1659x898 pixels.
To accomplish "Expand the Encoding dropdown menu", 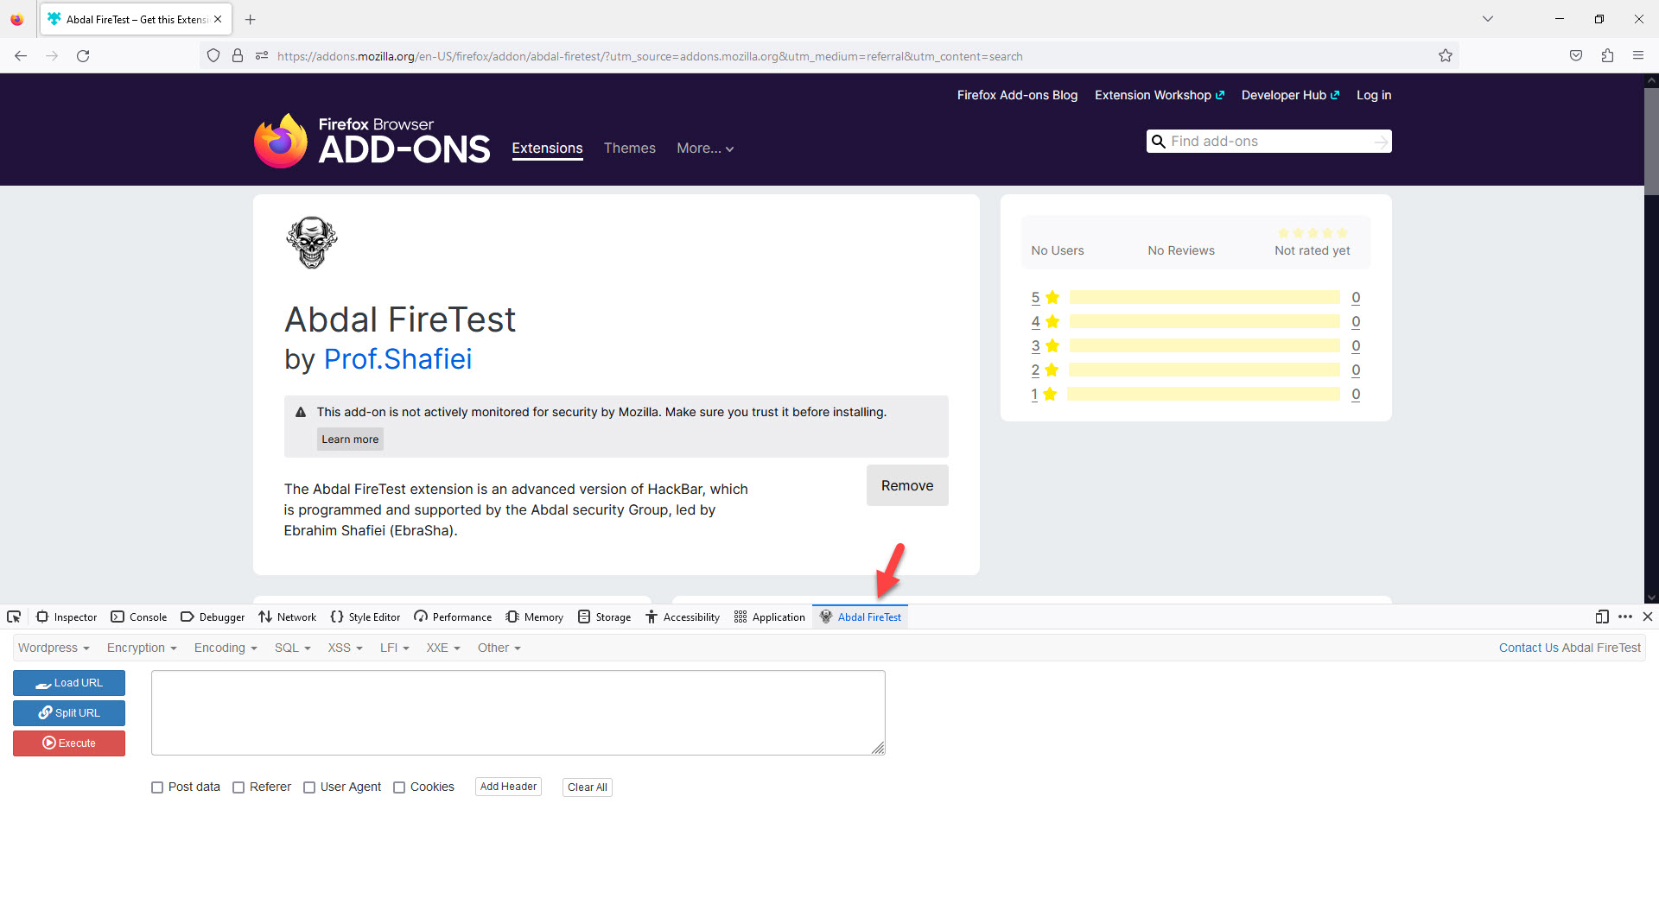I will [226, 648].
